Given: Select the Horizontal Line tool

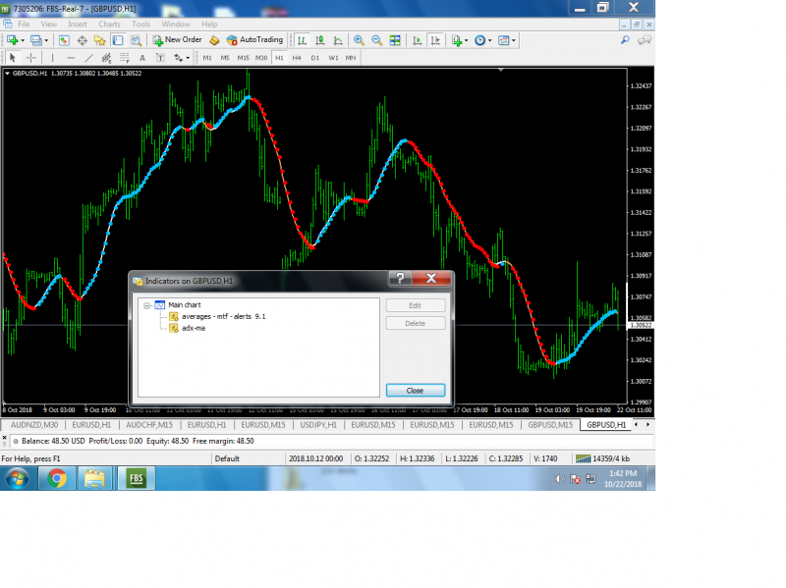Looking at the screenshot, I should [x=70, y=58].
